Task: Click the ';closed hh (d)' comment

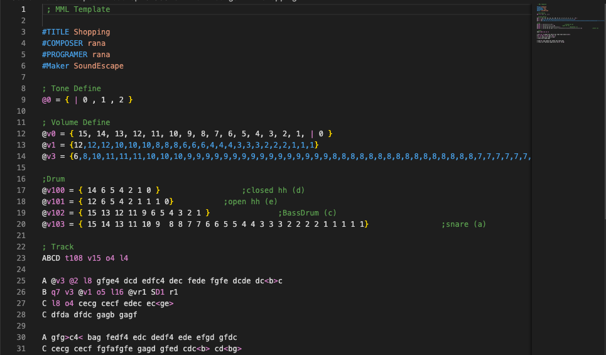Action: pos(273,190)
